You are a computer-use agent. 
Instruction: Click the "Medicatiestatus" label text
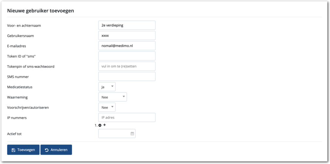(20, 87)
